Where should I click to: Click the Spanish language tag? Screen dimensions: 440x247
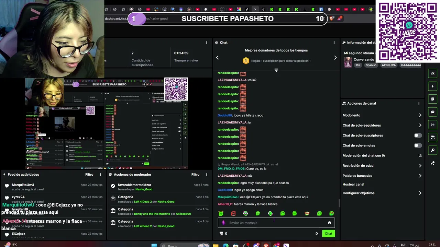(371, 65)
